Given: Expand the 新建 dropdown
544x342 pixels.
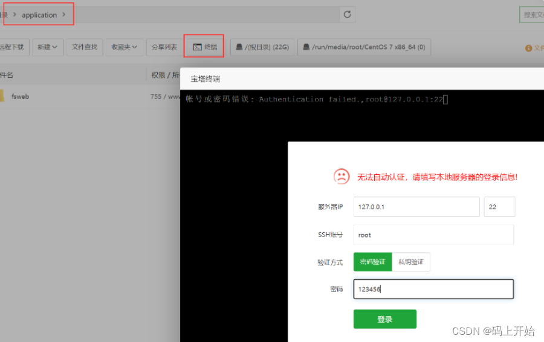Looking at the screenshot, I should click(48, 46).
